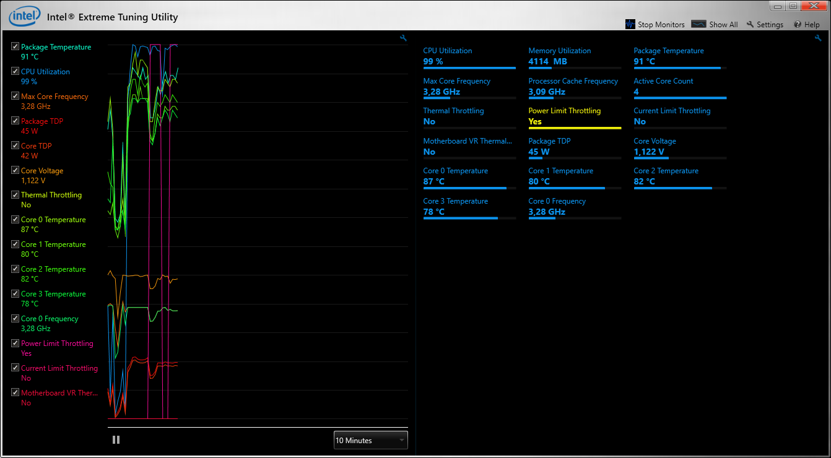This screenshot has width=831, height=458.
Task: Select the Memory Utilization tile label
Action: (560, 51)
